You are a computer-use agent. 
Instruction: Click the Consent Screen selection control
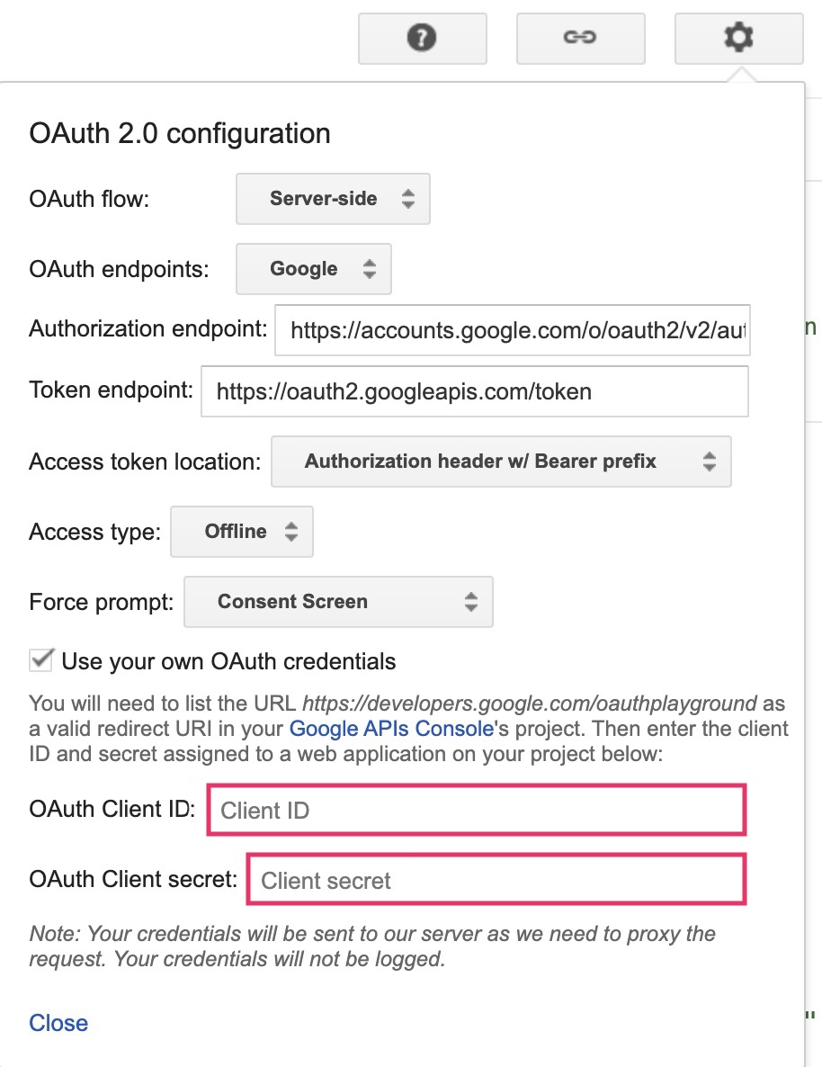point(338,602)
